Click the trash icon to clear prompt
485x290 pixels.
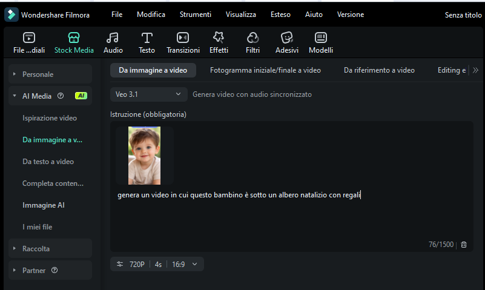464,245
